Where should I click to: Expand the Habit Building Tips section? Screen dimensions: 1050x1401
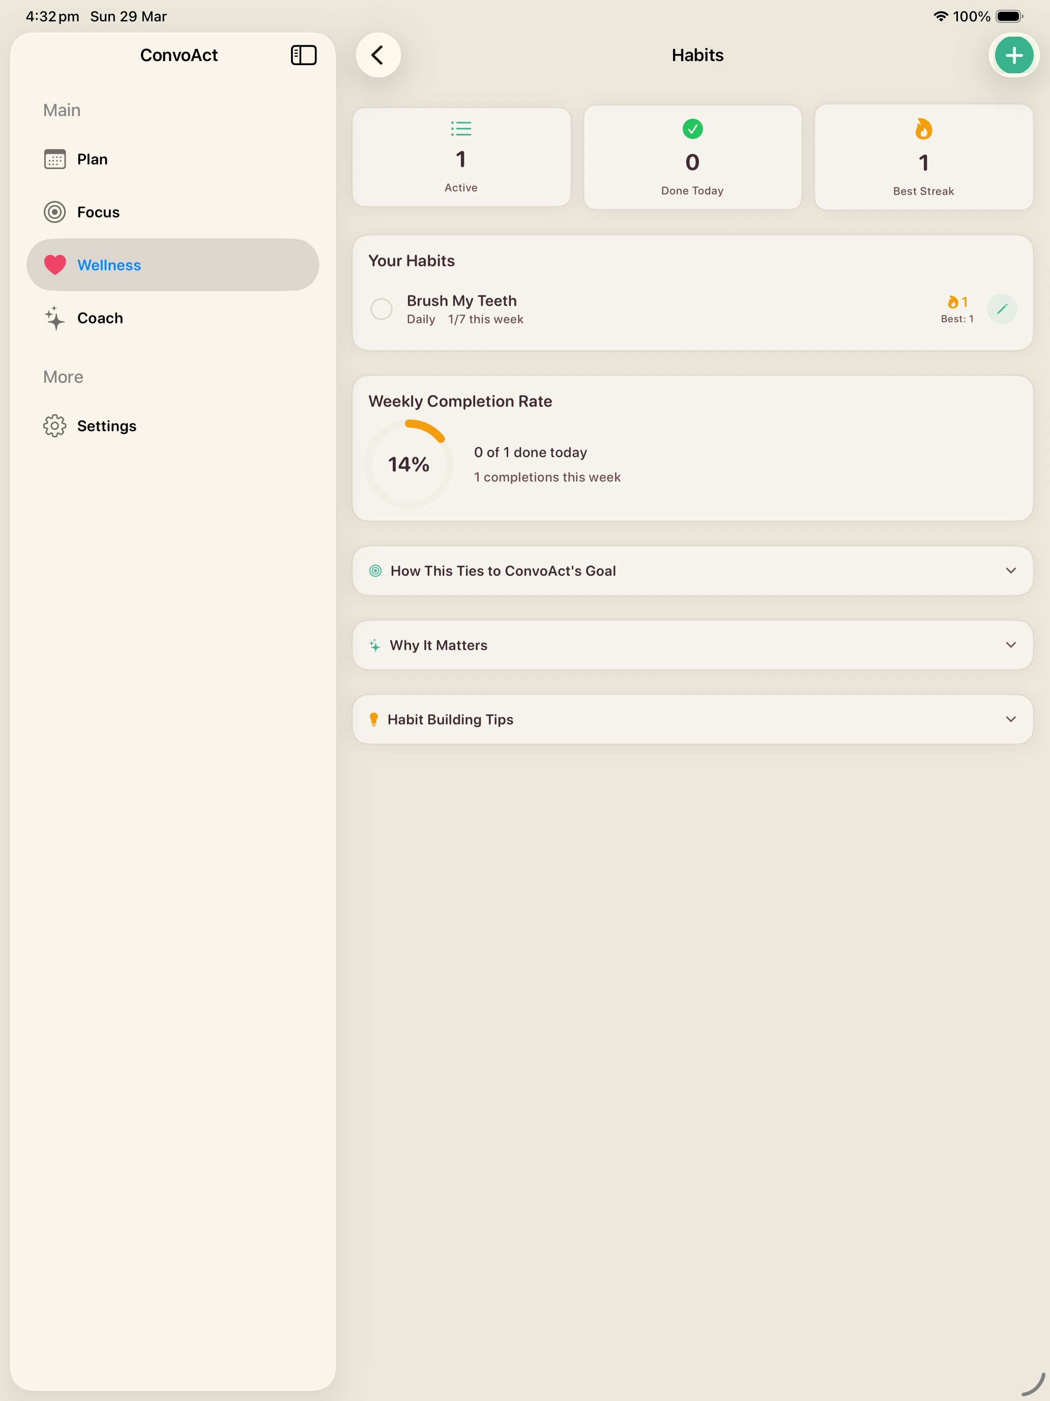[692, 719]
